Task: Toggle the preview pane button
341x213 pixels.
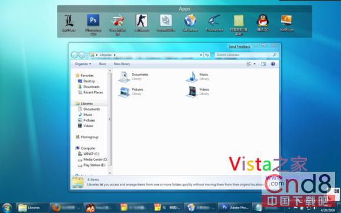Action: coord(263,64)
